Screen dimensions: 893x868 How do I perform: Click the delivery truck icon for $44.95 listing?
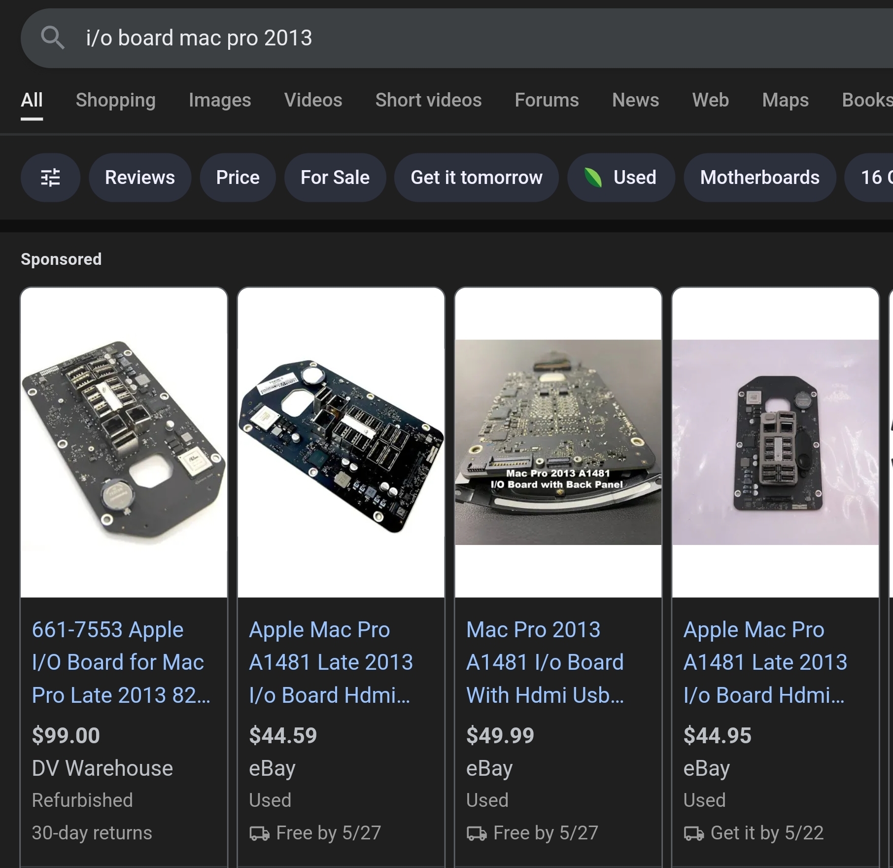click(693, 833)
